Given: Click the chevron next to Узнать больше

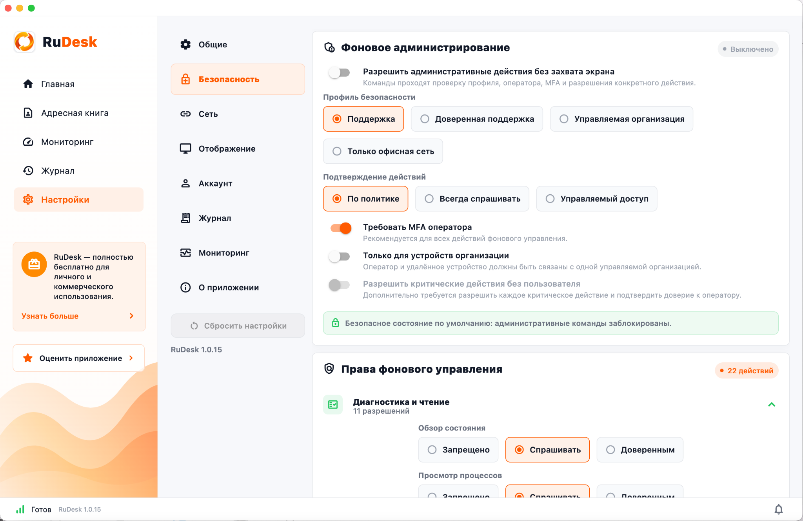Looking at the screenshot, I should coord(132,316).
